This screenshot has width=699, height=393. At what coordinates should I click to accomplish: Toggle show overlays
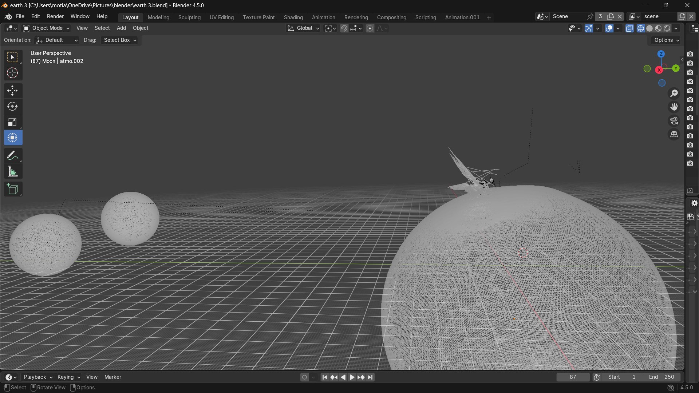click(609, 28)
